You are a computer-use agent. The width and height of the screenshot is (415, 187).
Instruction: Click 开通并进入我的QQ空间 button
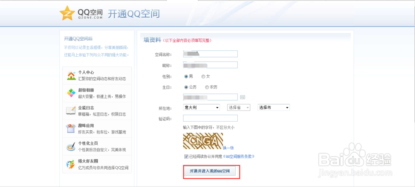click(209, 171)
